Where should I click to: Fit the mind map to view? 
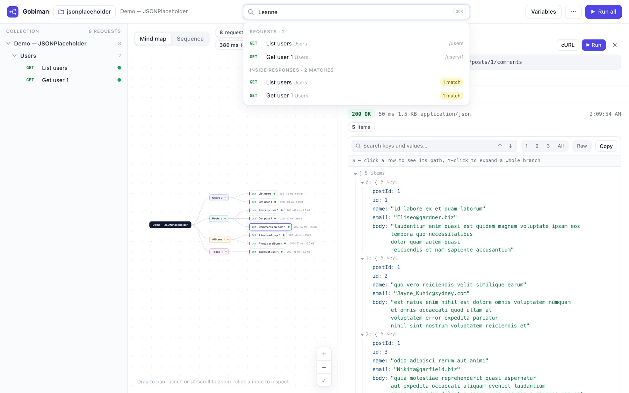(324, 380)
